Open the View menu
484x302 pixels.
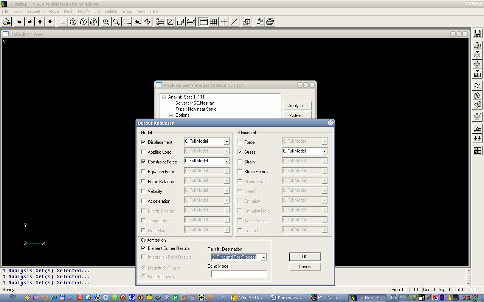point(141,11)
